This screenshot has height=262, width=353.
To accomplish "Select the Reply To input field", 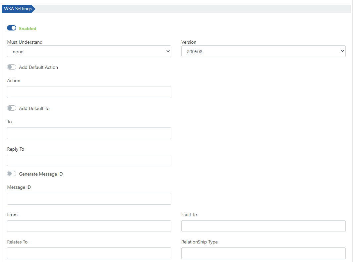I will (x=89, y=160).
